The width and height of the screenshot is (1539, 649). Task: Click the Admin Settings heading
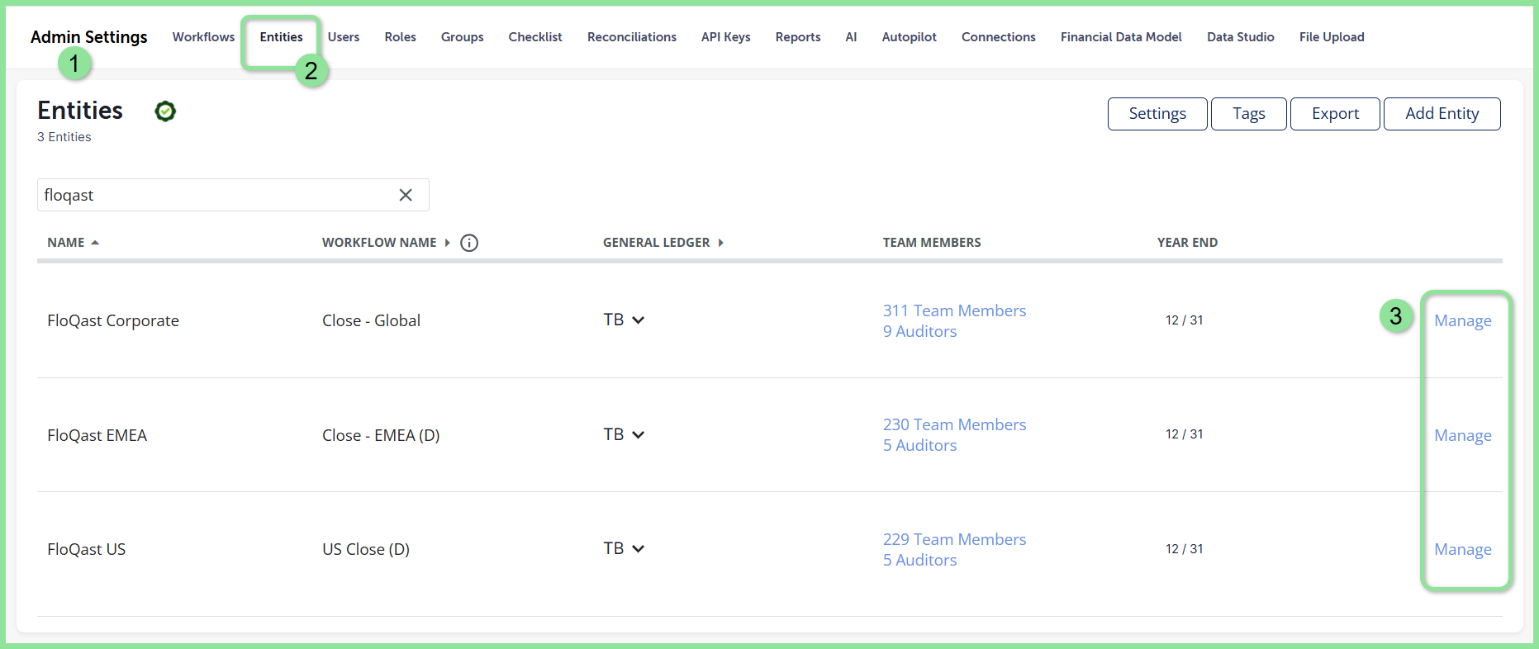(89, 37)
